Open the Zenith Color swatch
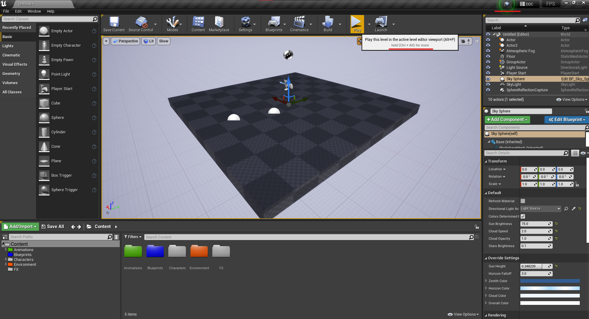The height and width of the screenshot is (319, 589). pos(550,281)
